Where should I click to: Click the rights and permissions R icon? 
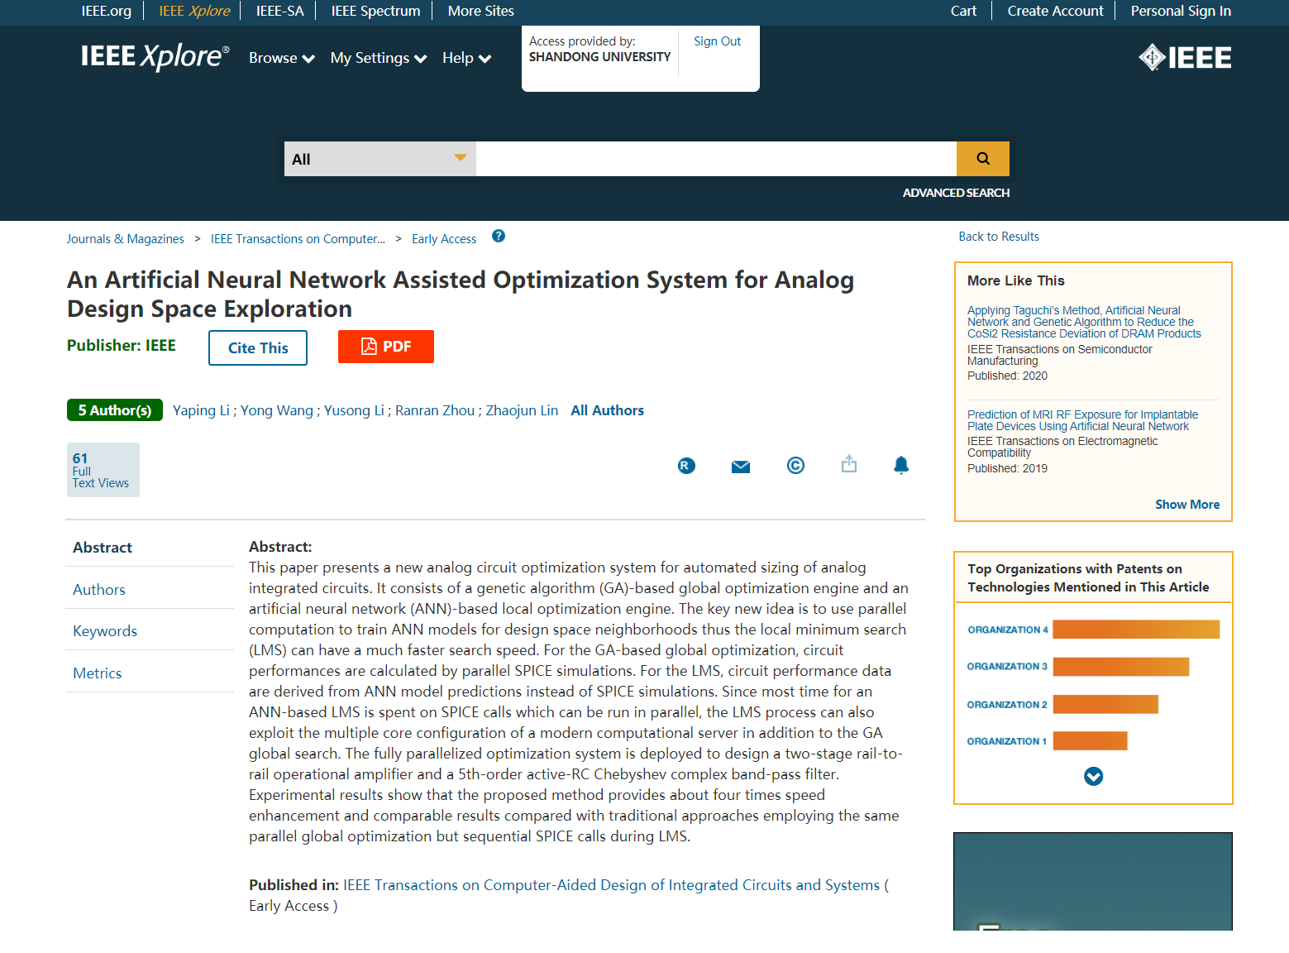(685, 466)
